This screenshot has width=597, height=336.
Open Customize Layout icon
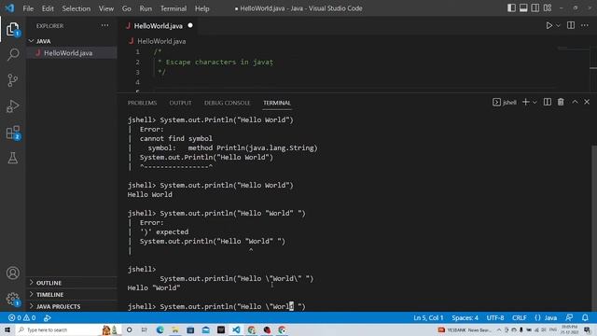tap(548, 8)
